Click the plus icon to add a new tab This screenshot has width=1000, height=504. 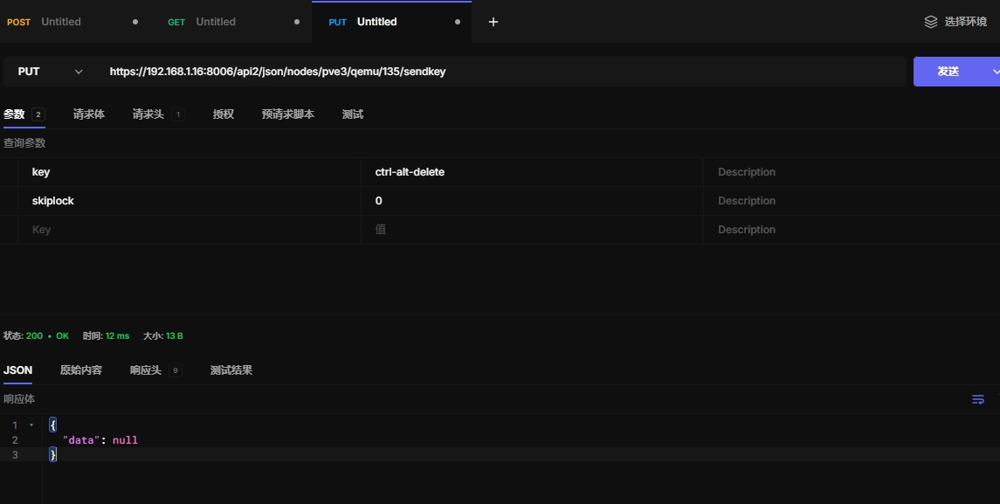pos(493,22)
